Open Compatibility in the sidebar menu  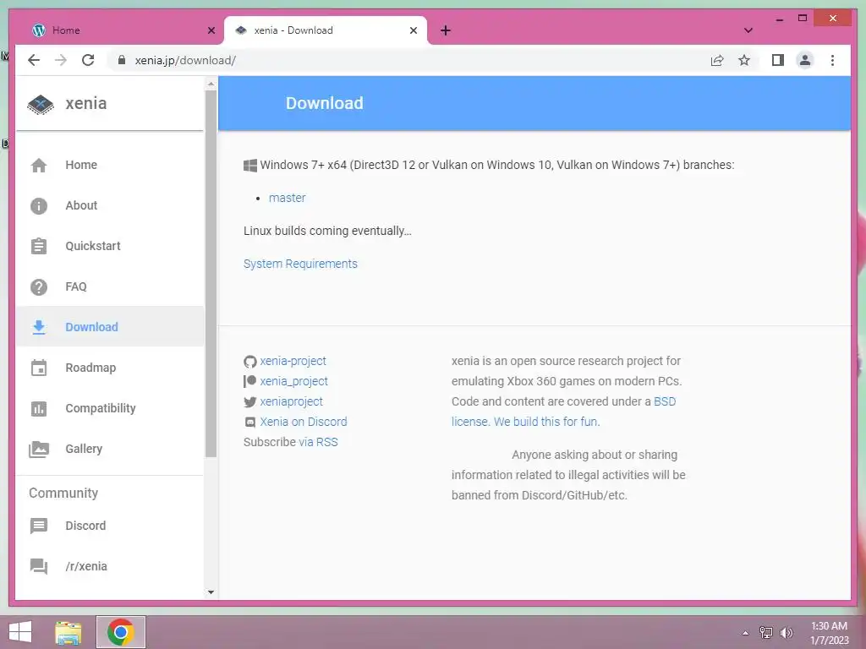click(x=110, y=408)
